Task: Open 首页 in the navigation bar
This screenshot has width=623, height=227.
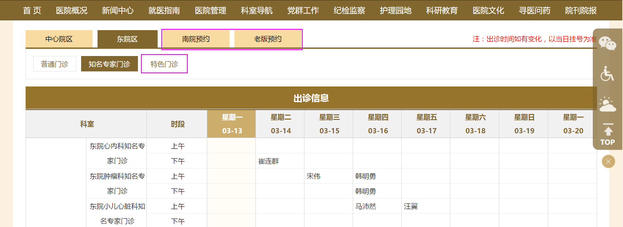Action: (32, 10)
